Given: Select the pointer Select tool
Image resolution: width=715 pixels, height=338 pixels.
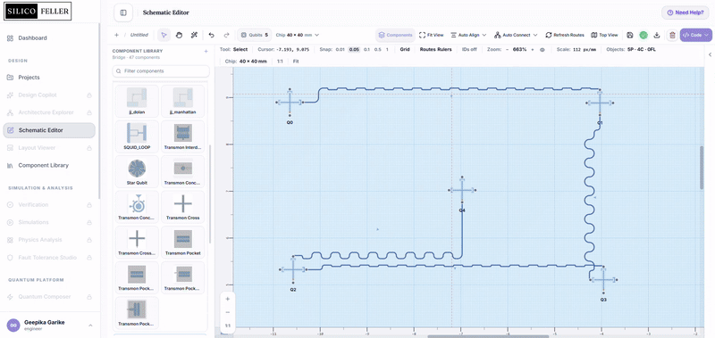Looking at the screenshot, I should coord(164,35).
